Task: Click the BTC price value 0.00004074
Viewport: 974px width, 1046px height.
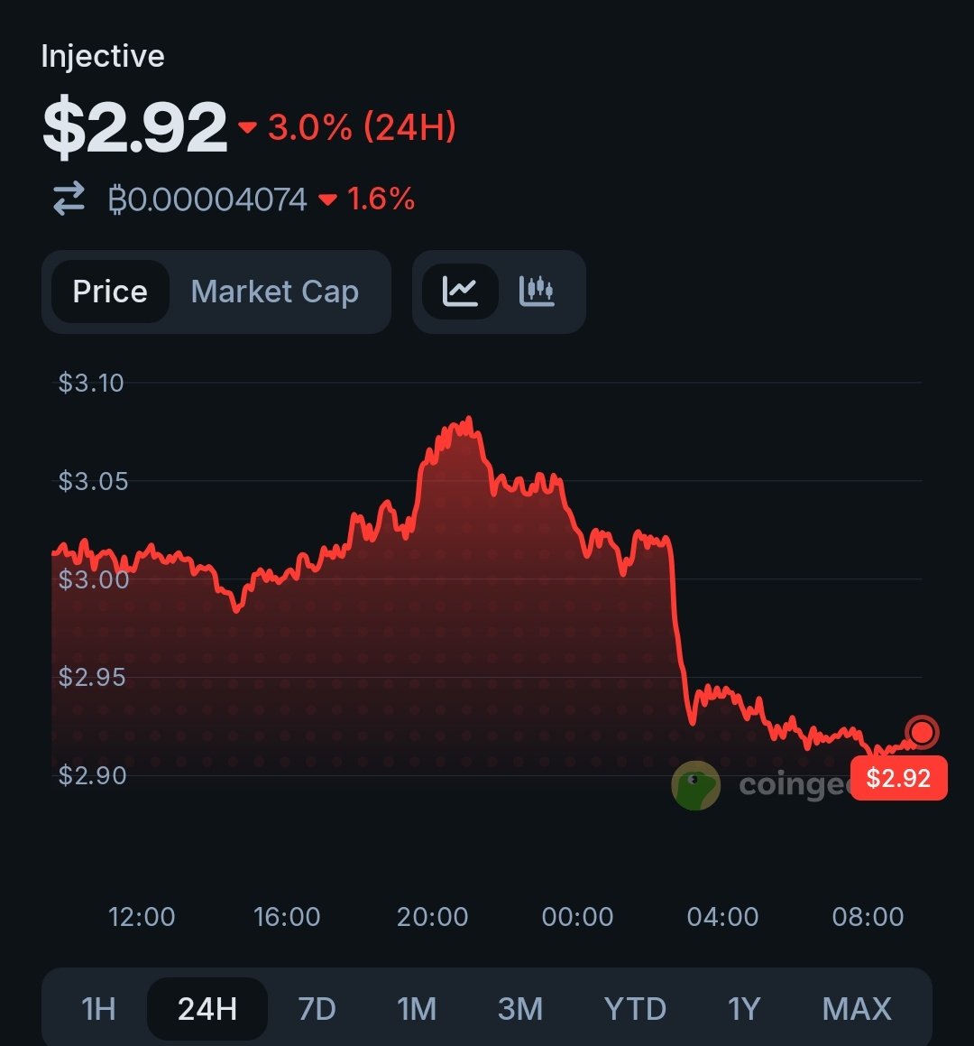Action: pos(207,199)
